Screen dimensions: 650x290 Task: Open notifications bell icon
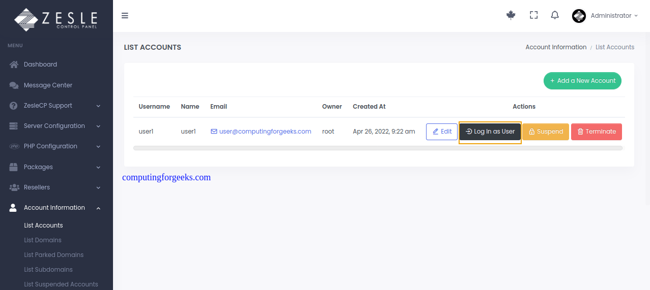(555, 15)
